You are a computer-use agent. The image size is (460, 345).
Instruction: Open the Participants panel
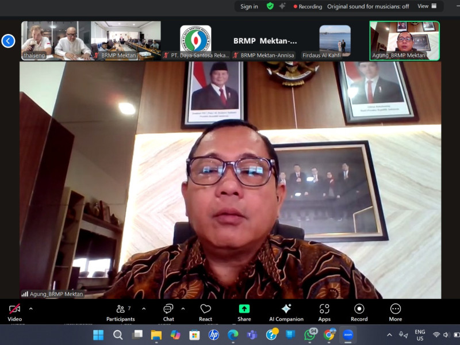pyautogui.click(x=120, y=310)
